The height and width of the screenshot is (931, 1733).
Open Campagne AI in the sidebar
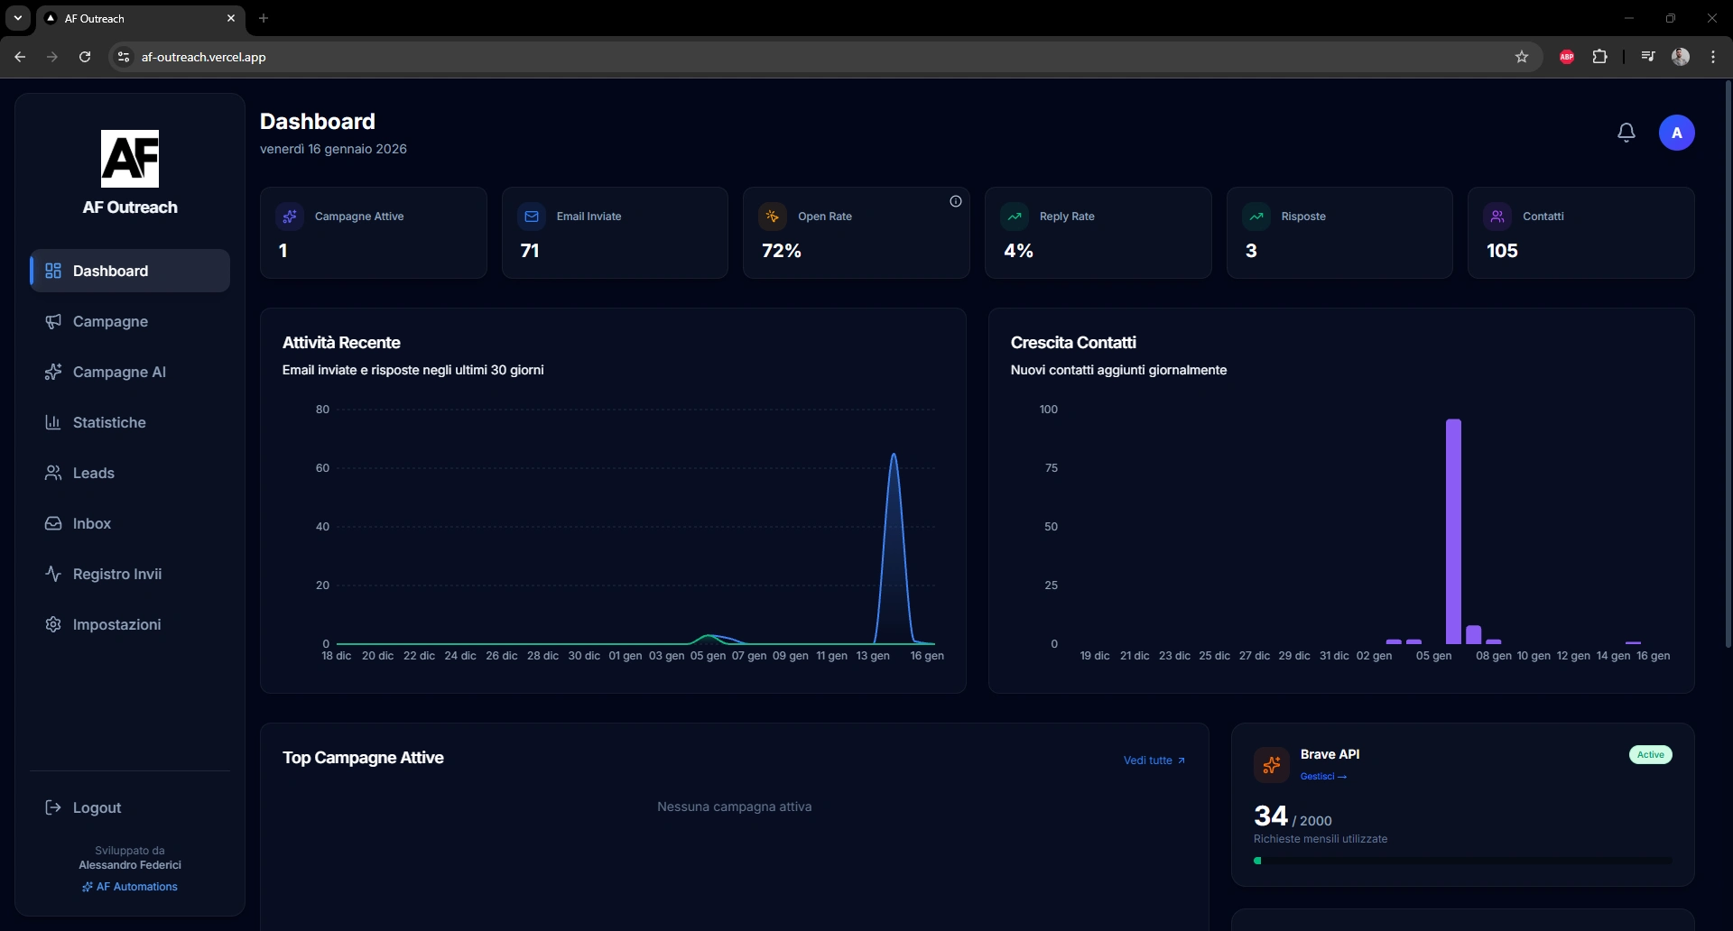(x=130, y=372)
